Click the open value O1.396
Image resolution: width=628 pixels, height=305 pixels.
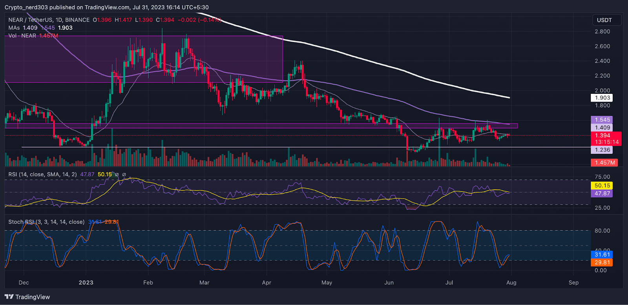[x=102, y=20]
